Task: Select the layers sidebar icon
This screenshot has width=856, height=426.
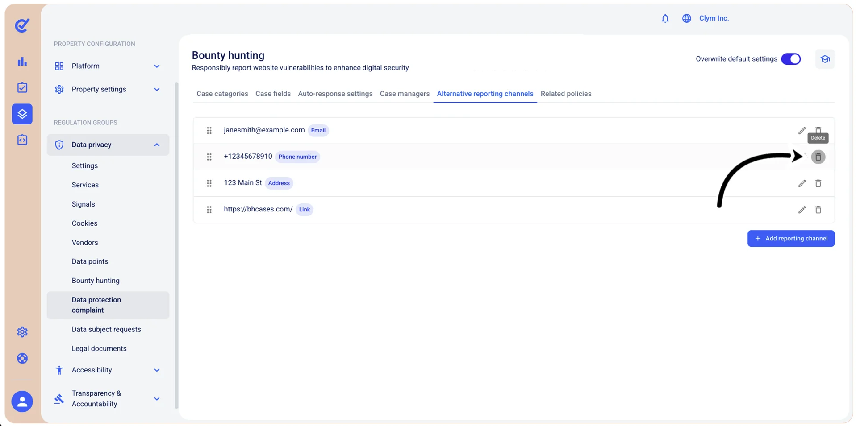Action: 22,114
